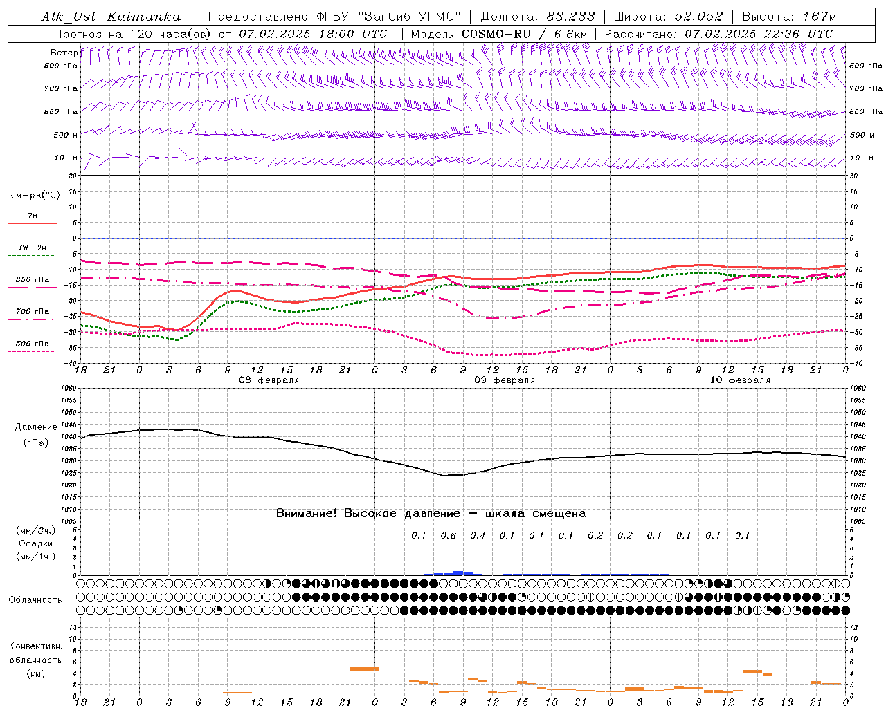Click the date label 08 февраля
The width and height of the screenshot is (886, 708).
(x=269, y=380)
